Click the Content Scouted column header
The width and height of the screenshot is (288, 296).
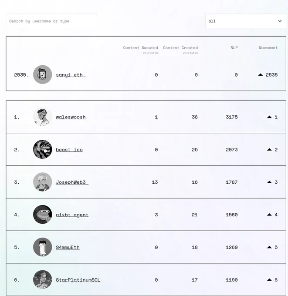click(140, 48)
